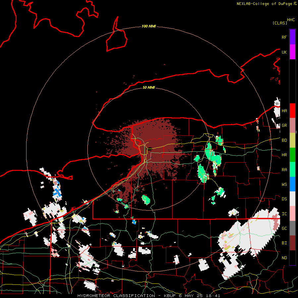298x298 pixels.
Task: Click the "WS" legend label
Action: 284,184
